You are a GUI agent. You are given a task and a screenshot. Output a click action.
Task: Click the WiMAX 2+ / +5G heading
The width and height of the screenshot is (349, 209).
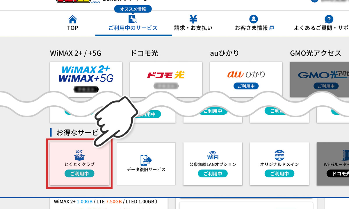(76, 53)
